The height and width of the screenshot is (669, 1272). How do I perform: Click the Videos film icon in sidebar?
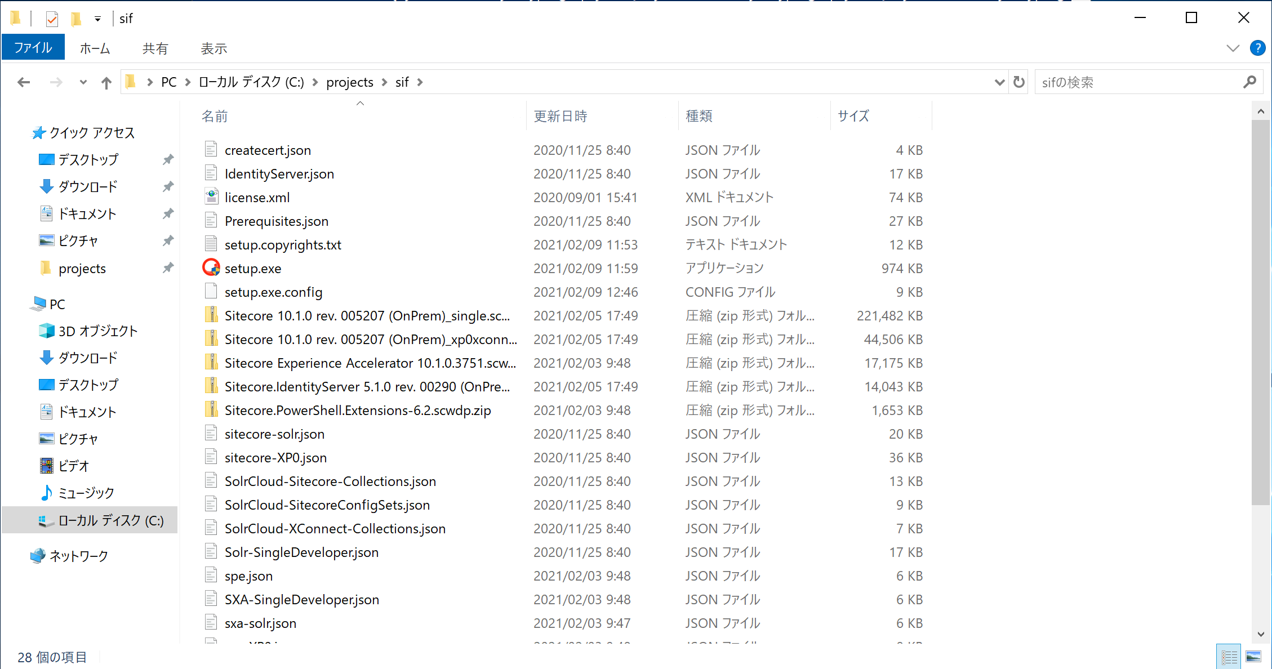pos(47,466)
